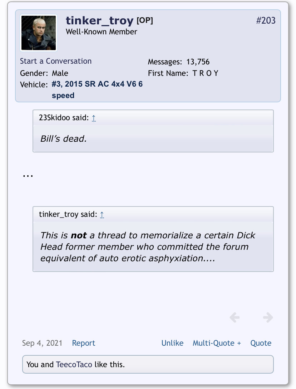Quote this post in a reply

click(x=261, y=343)
